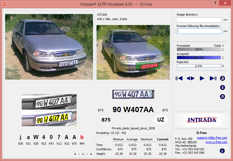Image resolution: width=233 pixels, height=161 pixels.
Task: Click the original car photo thumbnail
Action: (49, 47)
